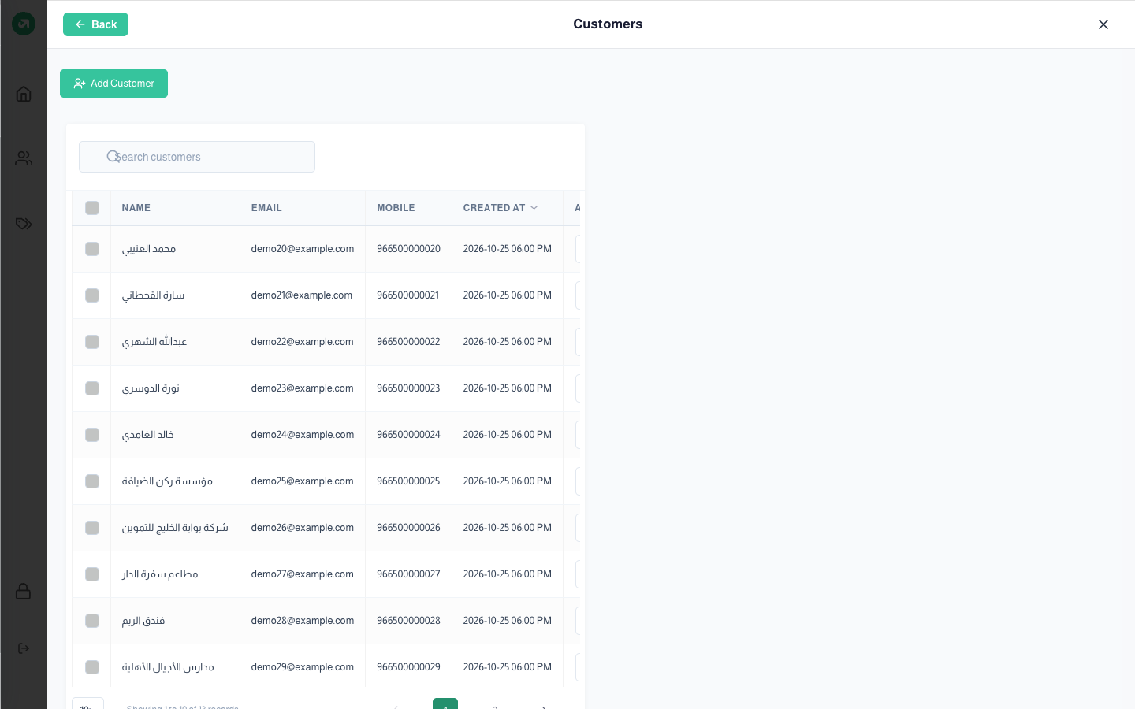
Task: Click the Back button
Action: 95,24
